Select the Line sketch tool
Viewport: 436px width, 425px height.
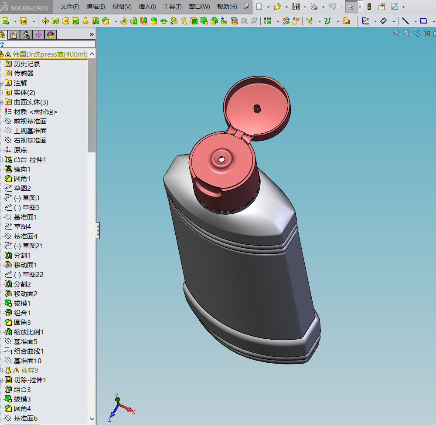[405, 21]
